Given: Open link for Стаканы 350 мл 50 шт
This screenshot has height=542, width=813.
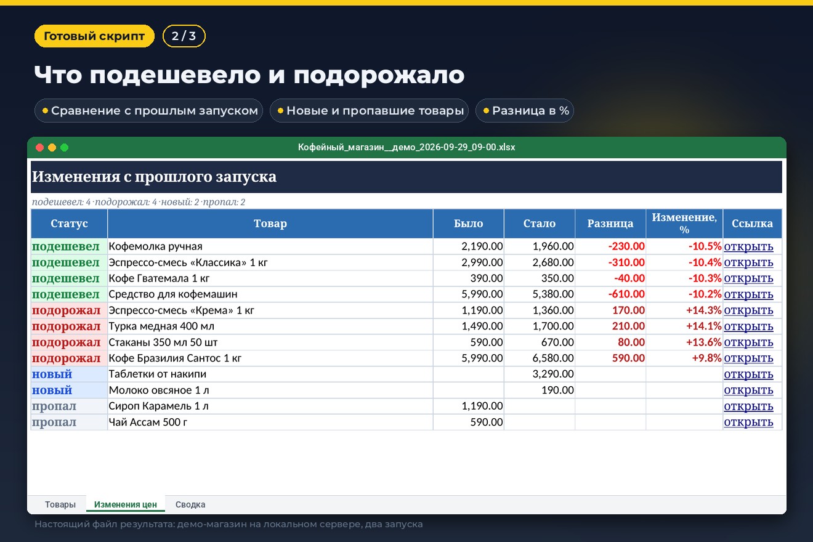Looking at the screenshot, I should [x=748, y=342].
